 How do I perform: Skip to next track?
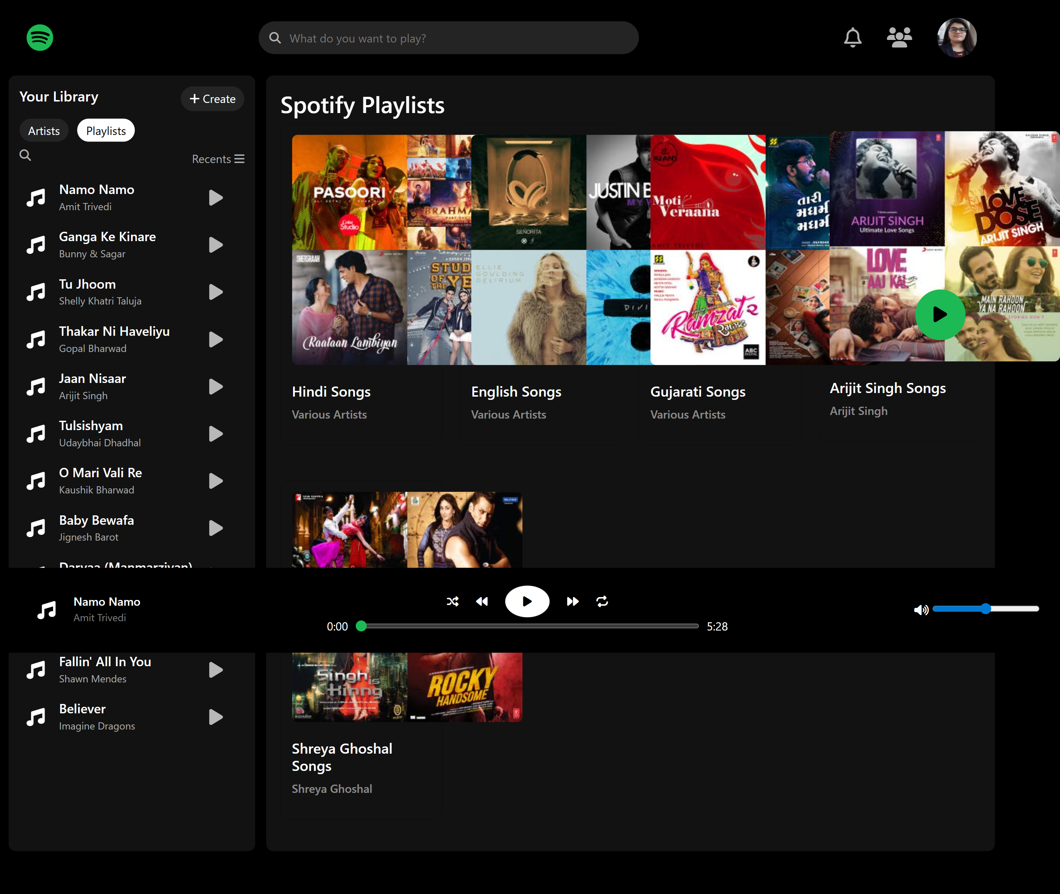pyautogui.click(x=572, y=601)
